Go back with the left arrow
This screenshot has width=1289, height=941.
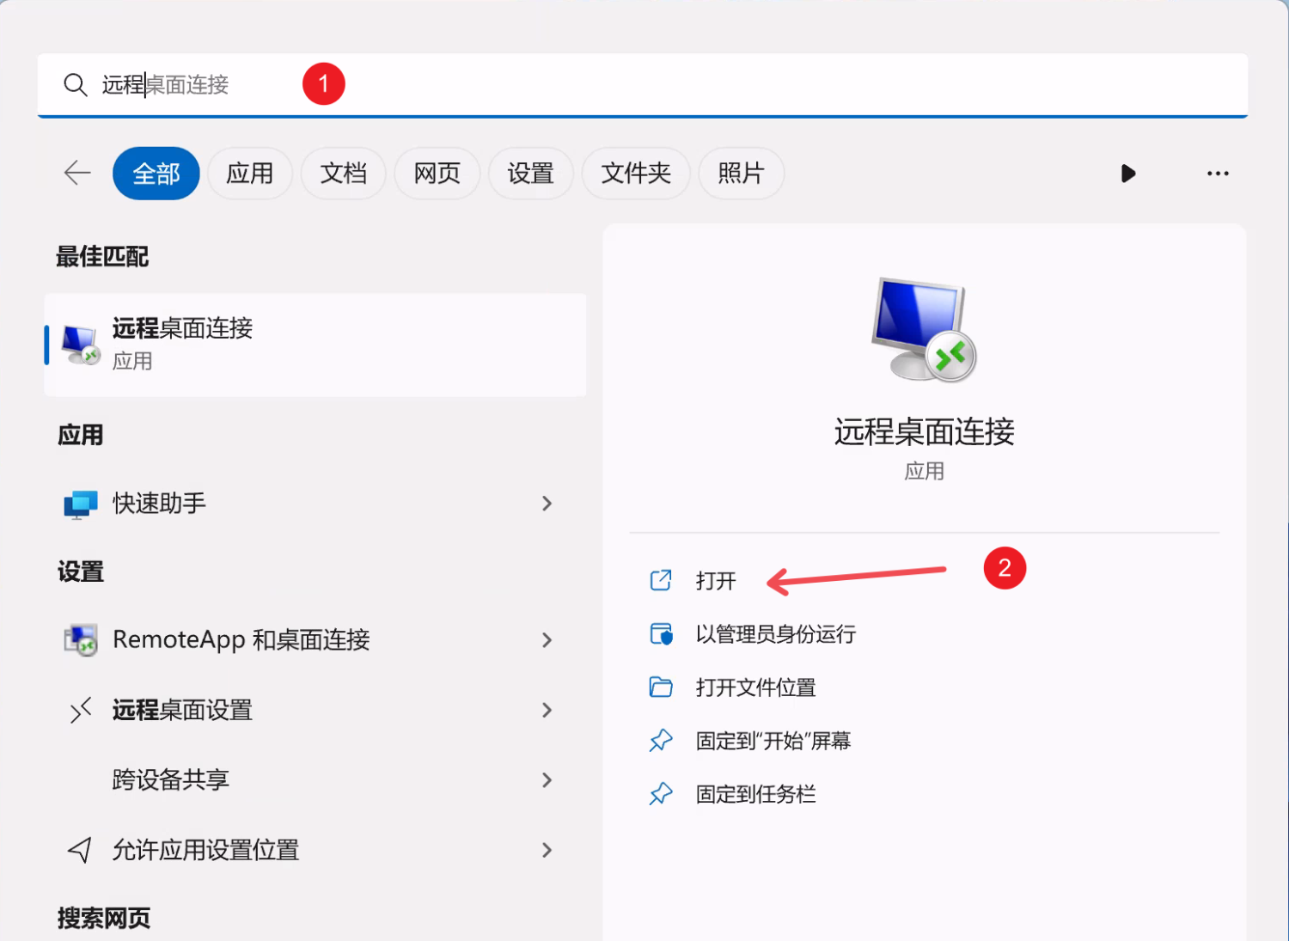[x=77, y=173]
